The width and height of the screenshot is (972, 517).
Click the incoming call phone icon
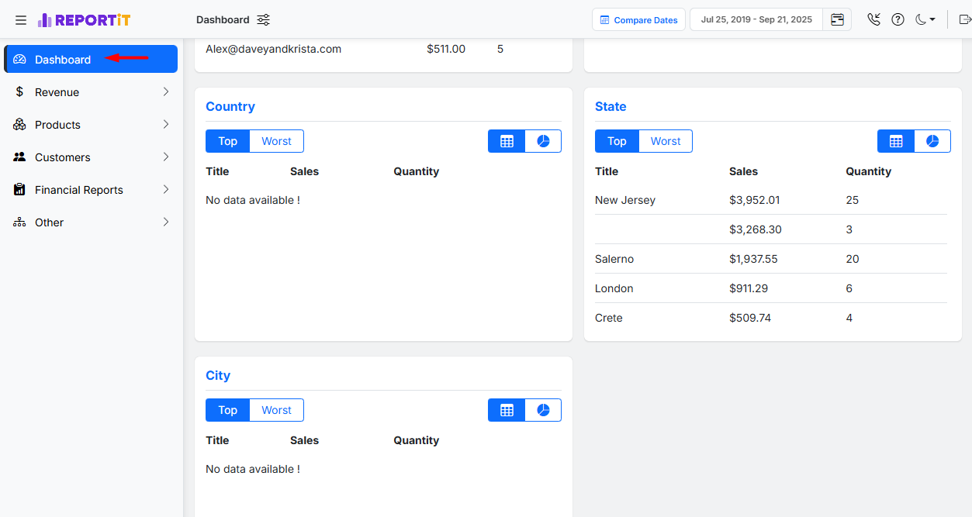874,20
